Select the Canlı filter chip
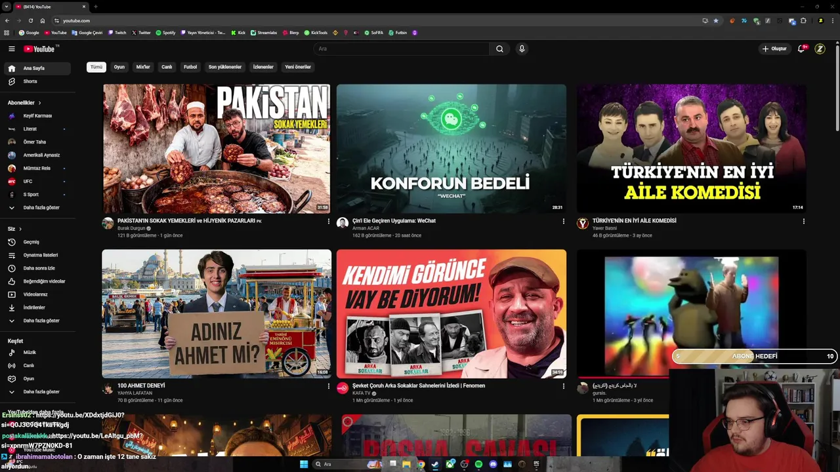The width and height of the screenshot is (840, 472). (x=167, y=67)
